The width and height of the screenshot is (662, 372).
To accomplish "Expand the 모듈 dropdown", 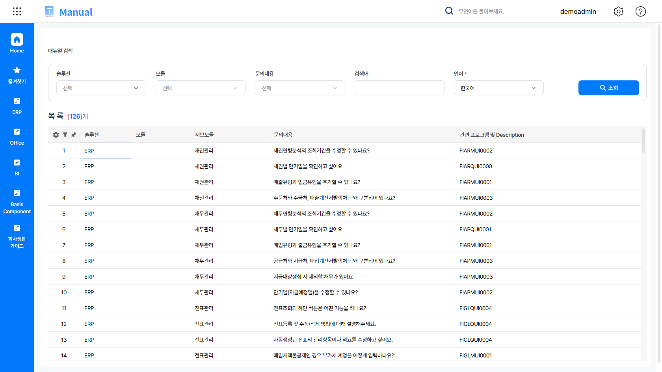I will pos(200,88).
